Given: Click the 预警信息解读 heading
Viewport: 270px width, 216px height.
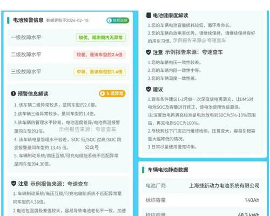Looking at the screenshot, I should click(33, 93).
